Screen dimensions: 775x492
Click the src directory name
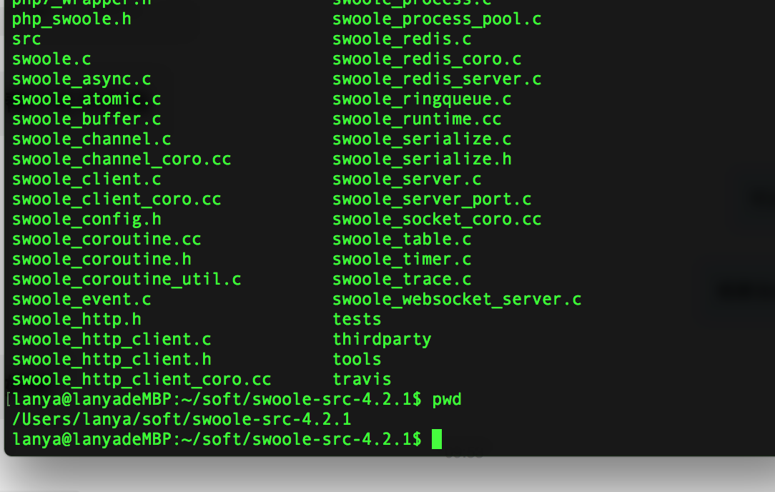(26, 39)
